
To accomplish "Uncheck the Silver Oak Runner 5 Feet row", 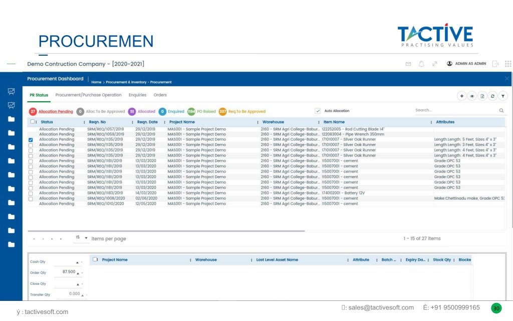I will click(31, 140).
